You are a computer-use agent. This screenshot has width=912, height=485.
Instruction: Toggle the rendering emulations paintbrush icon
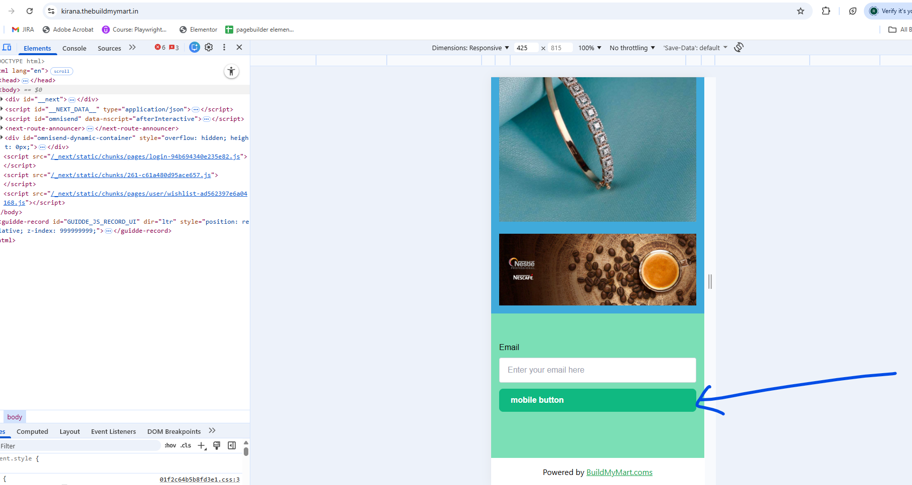tap(217, 445)
